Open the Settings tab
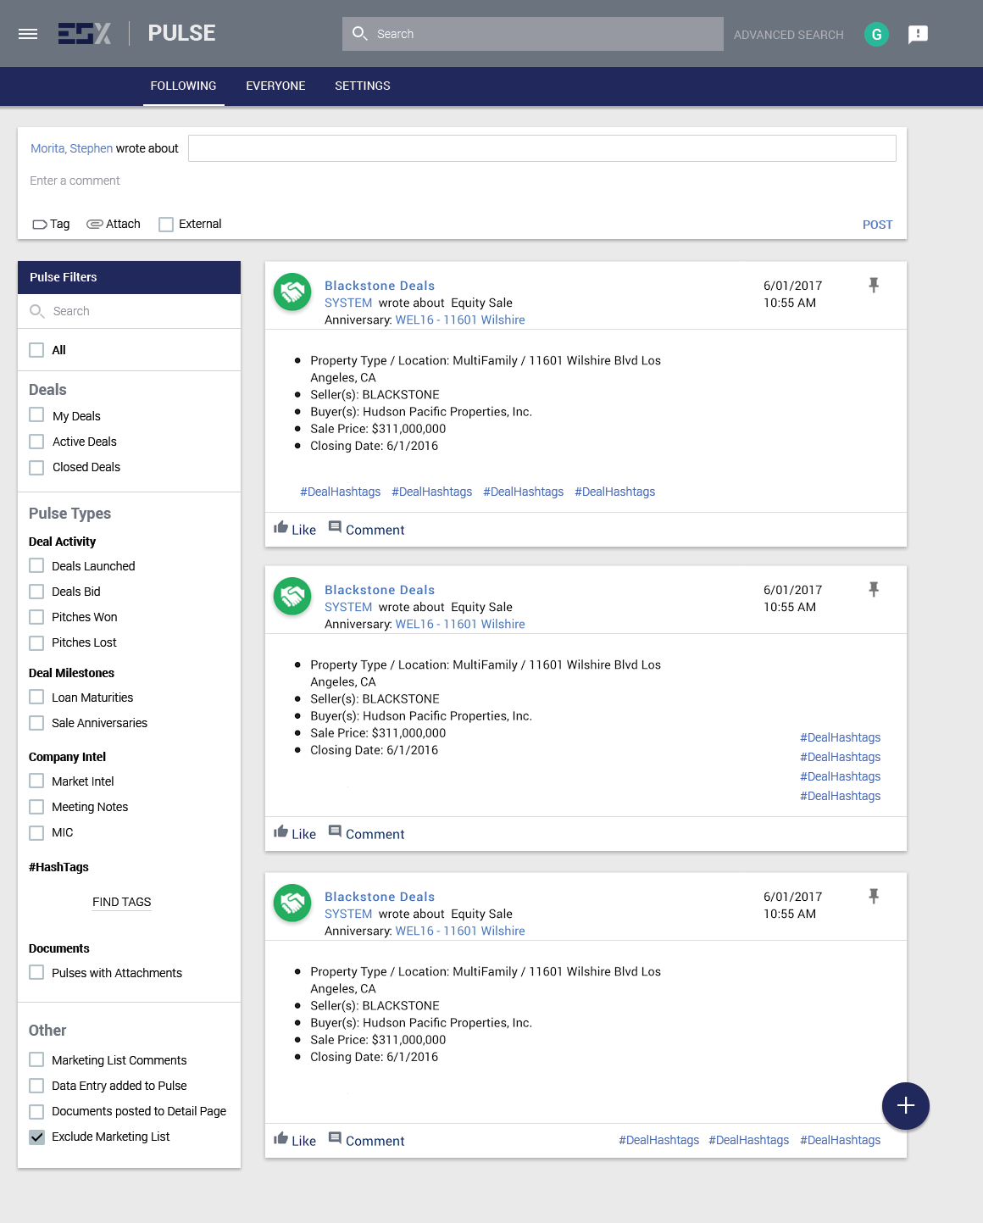The image size is (983, 1223). (363, 86)
